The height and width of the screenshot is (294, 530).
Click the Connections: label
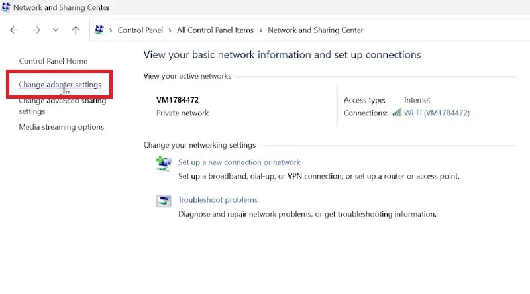click(x=366, y=113)
